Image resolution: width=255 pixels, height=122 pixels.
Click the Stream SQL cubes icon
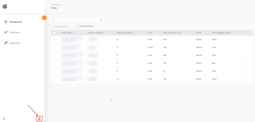6,43
